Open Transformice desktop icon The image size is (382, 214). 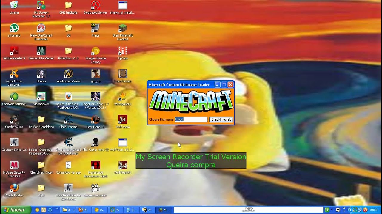pos(122,76)
